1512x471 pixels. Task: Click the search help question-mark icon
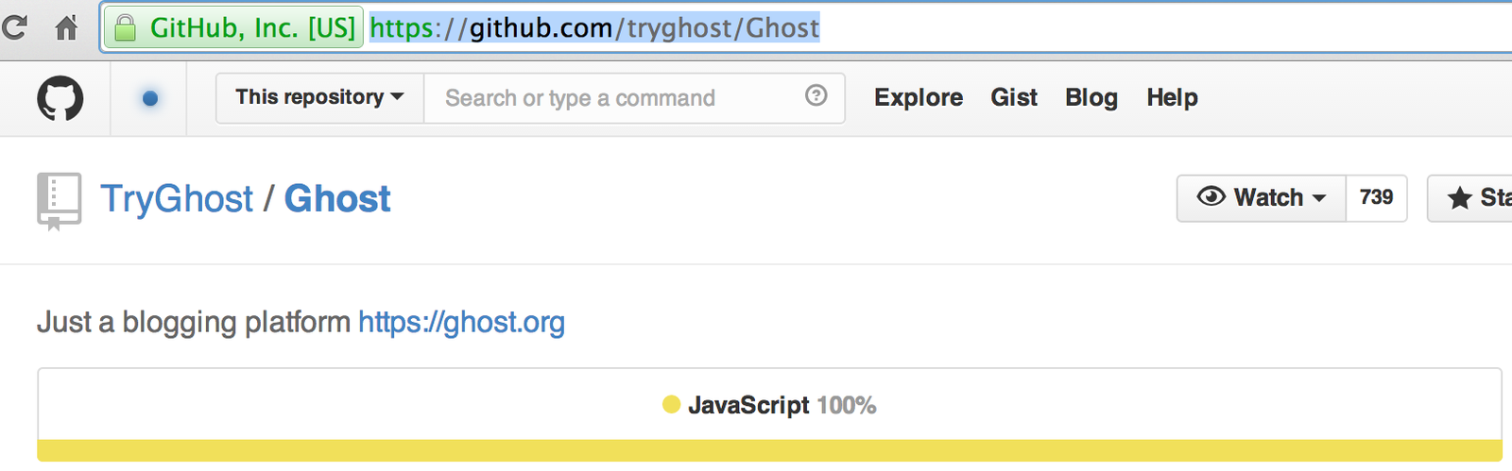[x=816, y=95]
